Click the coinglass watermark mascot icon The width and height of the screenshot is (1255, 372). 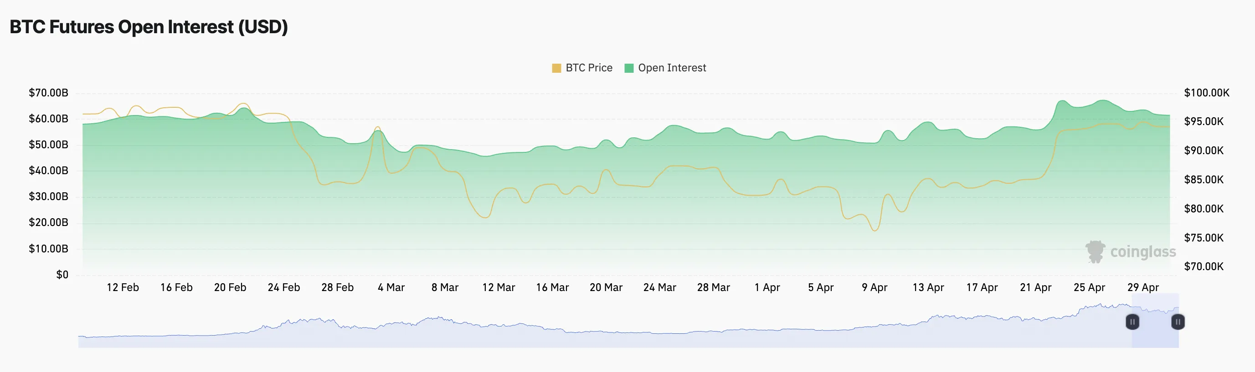1095,251
